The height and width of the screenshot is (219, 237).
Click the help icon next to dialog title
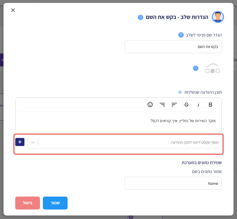tap(140, 17)
